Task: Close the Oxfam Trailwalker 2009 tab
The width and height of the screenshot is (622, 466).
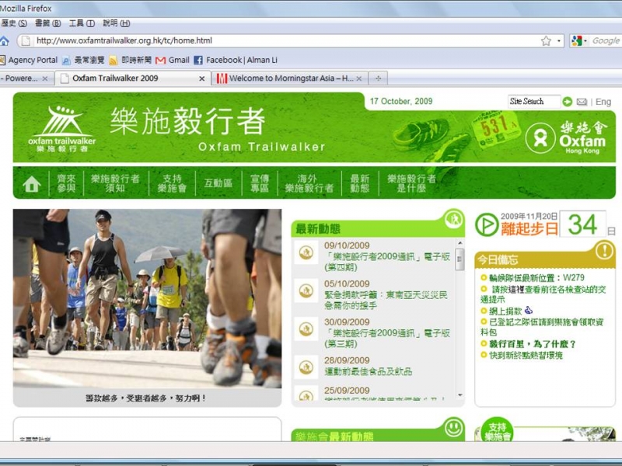Action: [x=201, y=78]
